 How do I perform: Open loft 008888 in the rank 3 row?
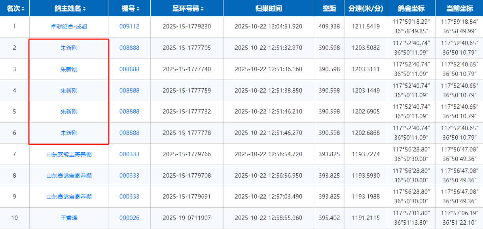click(129, 69)
